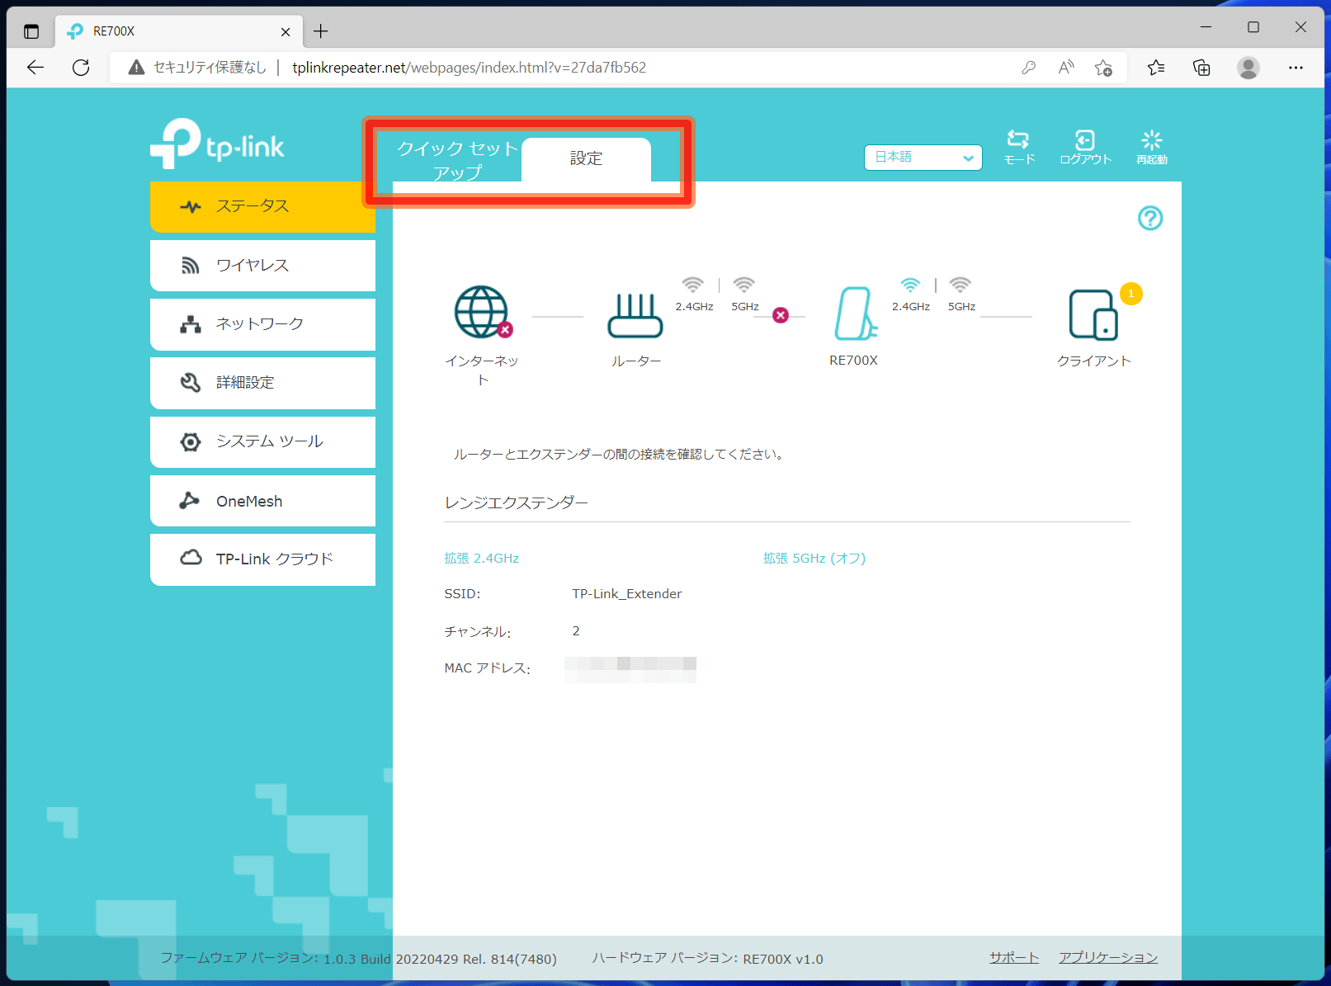Screen dimensions: 1331x986
Task: Reload the page with refresh button
Action: tap(81, 68)
